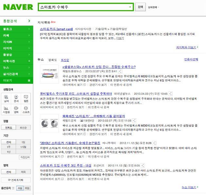Screen dimensions: 206x195
Task: Open the 시청률 ratings icon
Action: point(6,110)
